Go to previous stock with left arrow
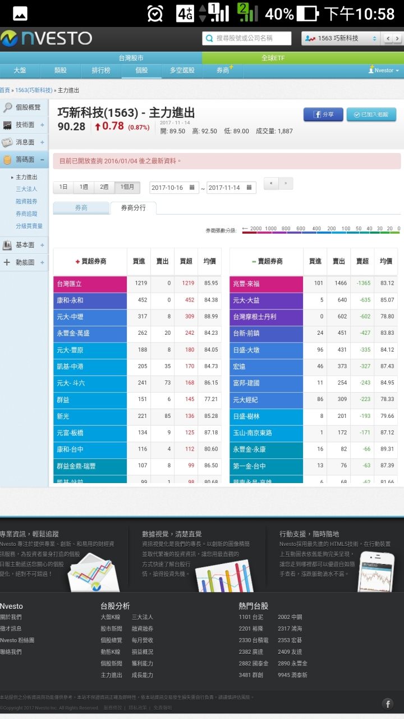The image size is (404, 719). (388, 38)
